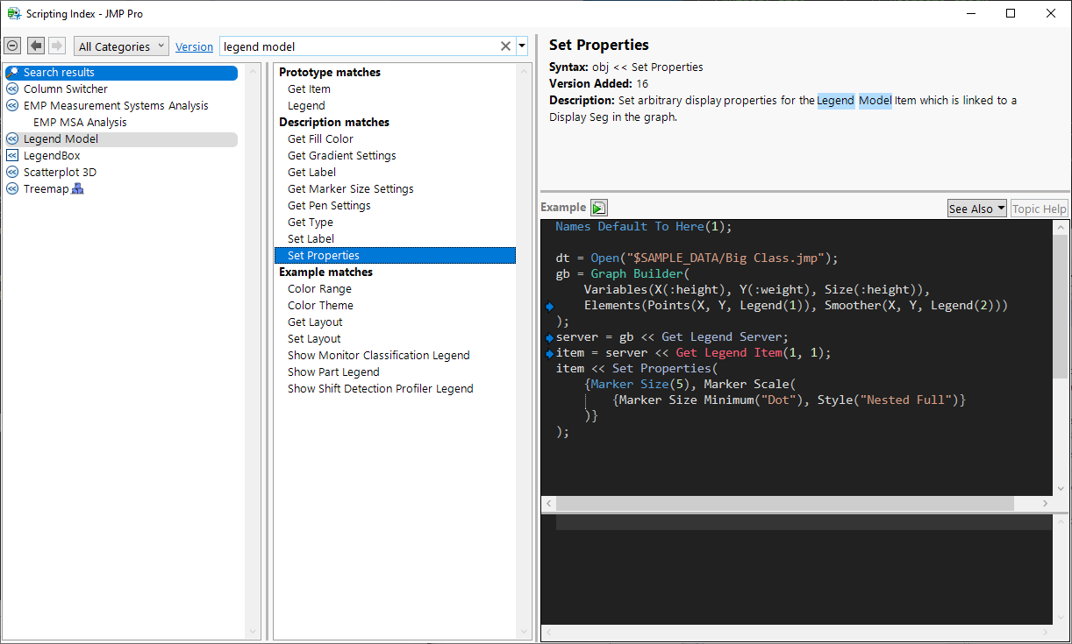Click the collapse circle icon in the toolbar
Image resolution: width=1072 pixels, height=644 pixels.
[12, 46]
